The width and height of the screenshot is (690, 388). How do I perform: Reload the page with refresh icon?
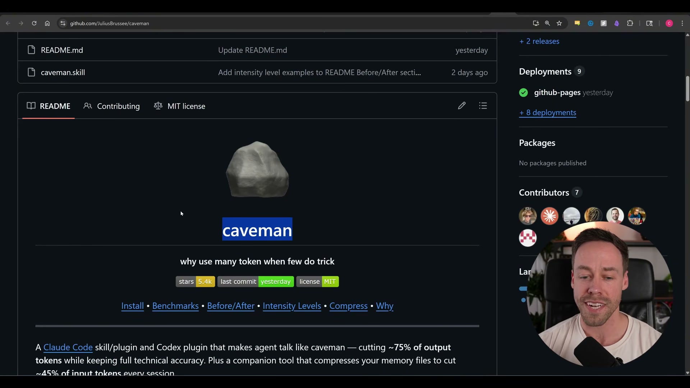[34, 23]
